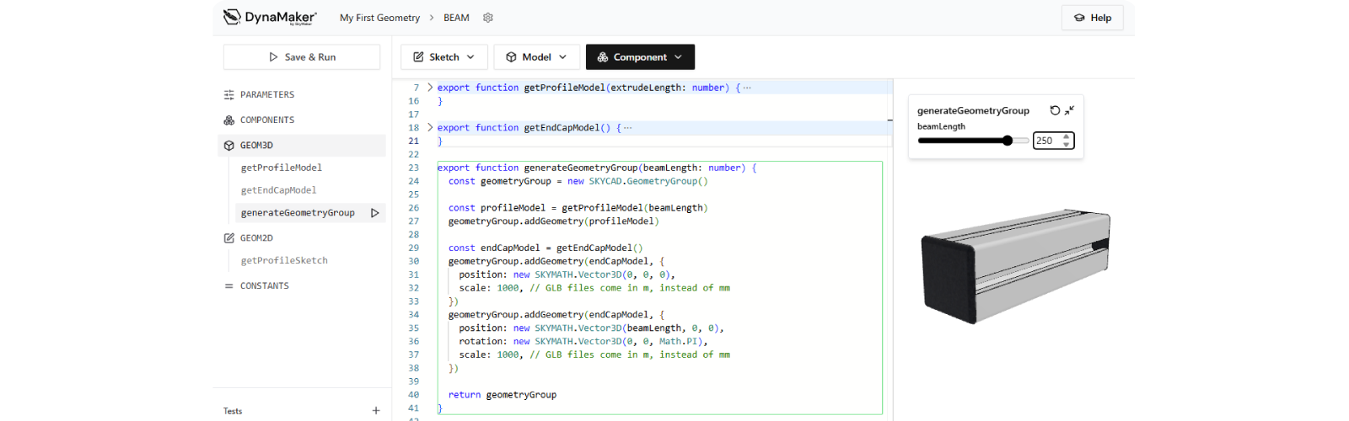Collapse the preview parameter panel
Viewport: 1349px width, 421px height.
coord(1069,110)
